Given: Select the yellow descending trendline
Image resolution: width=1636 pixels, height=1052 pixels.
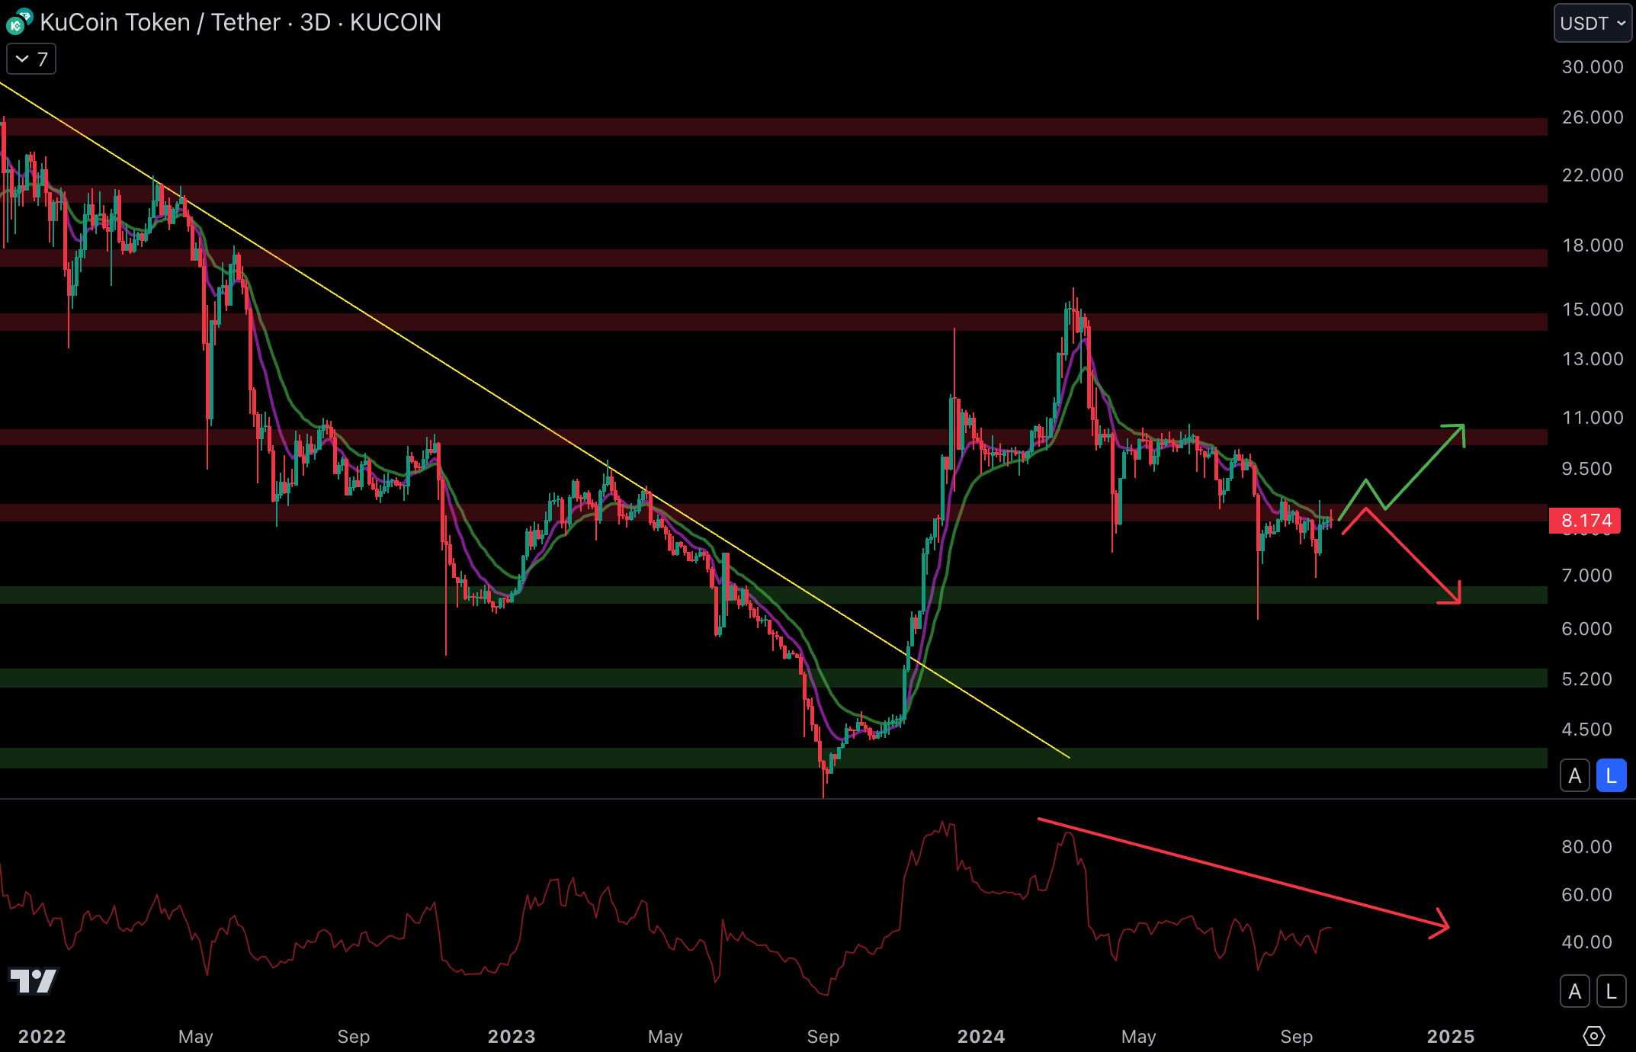Looking at the screenshot, I should (457, 371).
